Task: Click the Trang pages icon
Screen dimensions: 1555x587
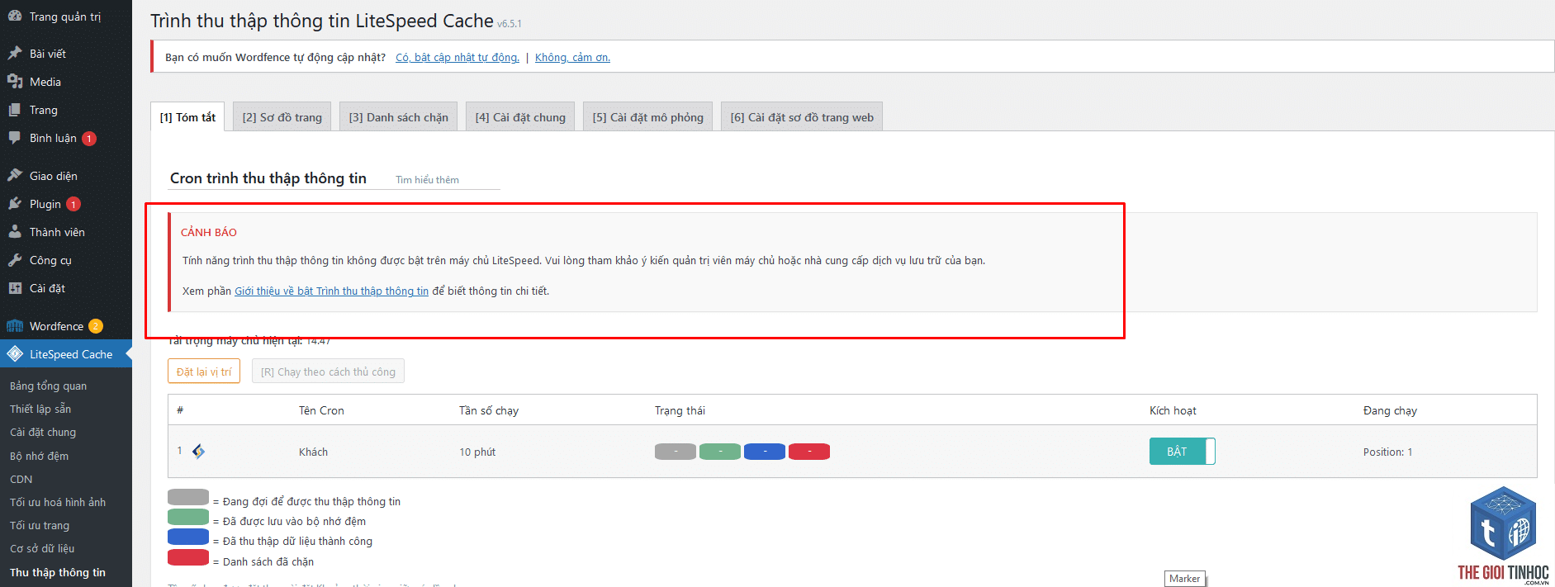Action: click(15, 109)
